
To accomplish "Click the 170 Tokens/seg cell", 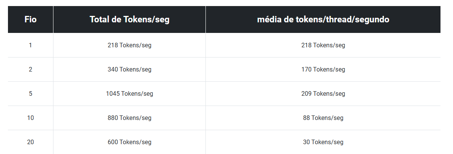I will (x=323, y=70).
